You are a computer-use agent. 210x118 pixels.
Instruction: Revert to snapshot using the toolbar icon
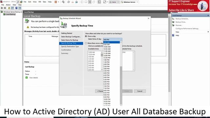coord(73,2)
